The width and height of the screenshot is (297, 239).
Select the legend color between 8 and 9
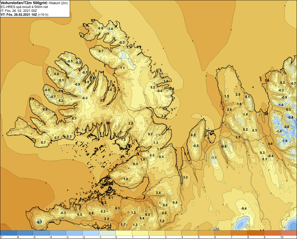255,233
